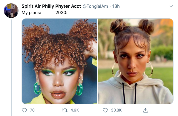The width and height of the screenshot is (178, 116).
Task: Open the tweet via 13h timestamp
Action: pyautogui.click(x=116, y=6)
